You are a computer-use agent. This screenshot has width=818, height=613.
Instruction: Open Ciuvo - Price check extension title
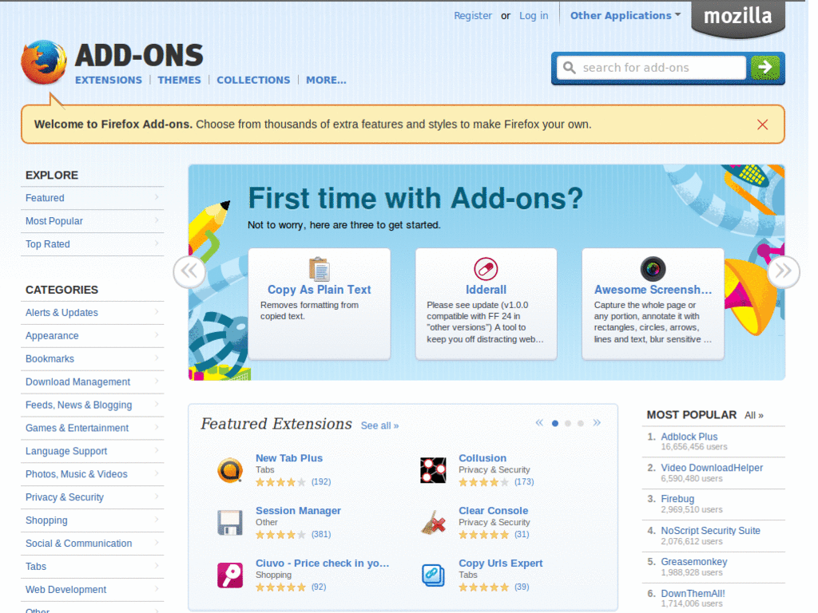322,564
